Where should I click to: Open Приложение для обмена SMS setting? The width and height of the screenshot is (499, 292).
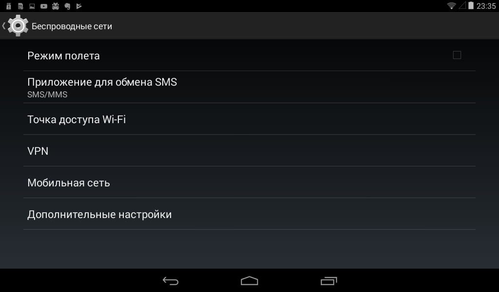[x=249, y=87]
